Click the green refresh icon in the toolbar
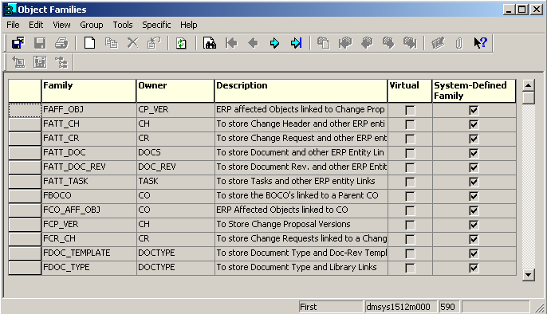This screenshot has height=314, width=547. (x=181, y=43)
